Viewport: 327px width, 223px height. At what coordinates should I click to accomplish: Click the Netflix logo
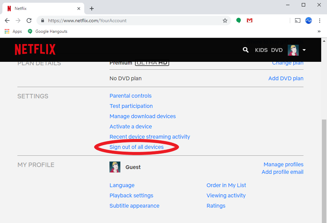[x=35, y=50]
